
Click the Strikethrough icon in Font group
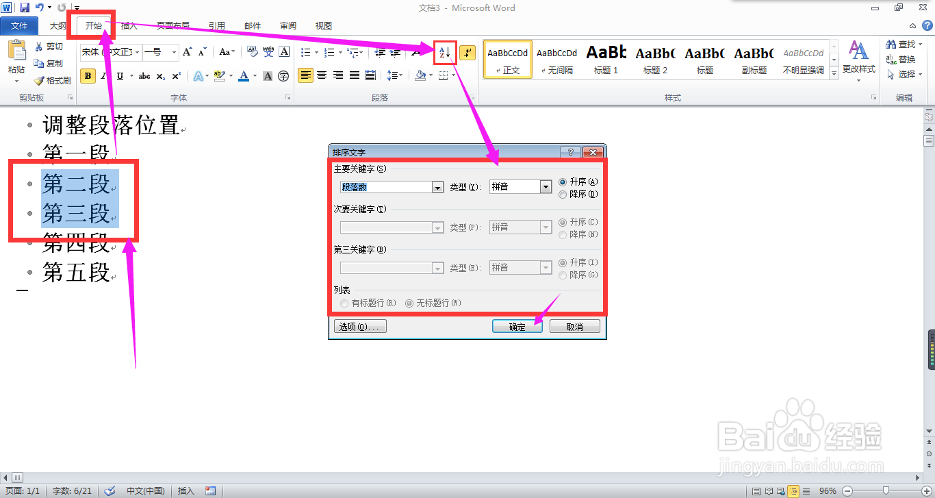coord(143,76)
